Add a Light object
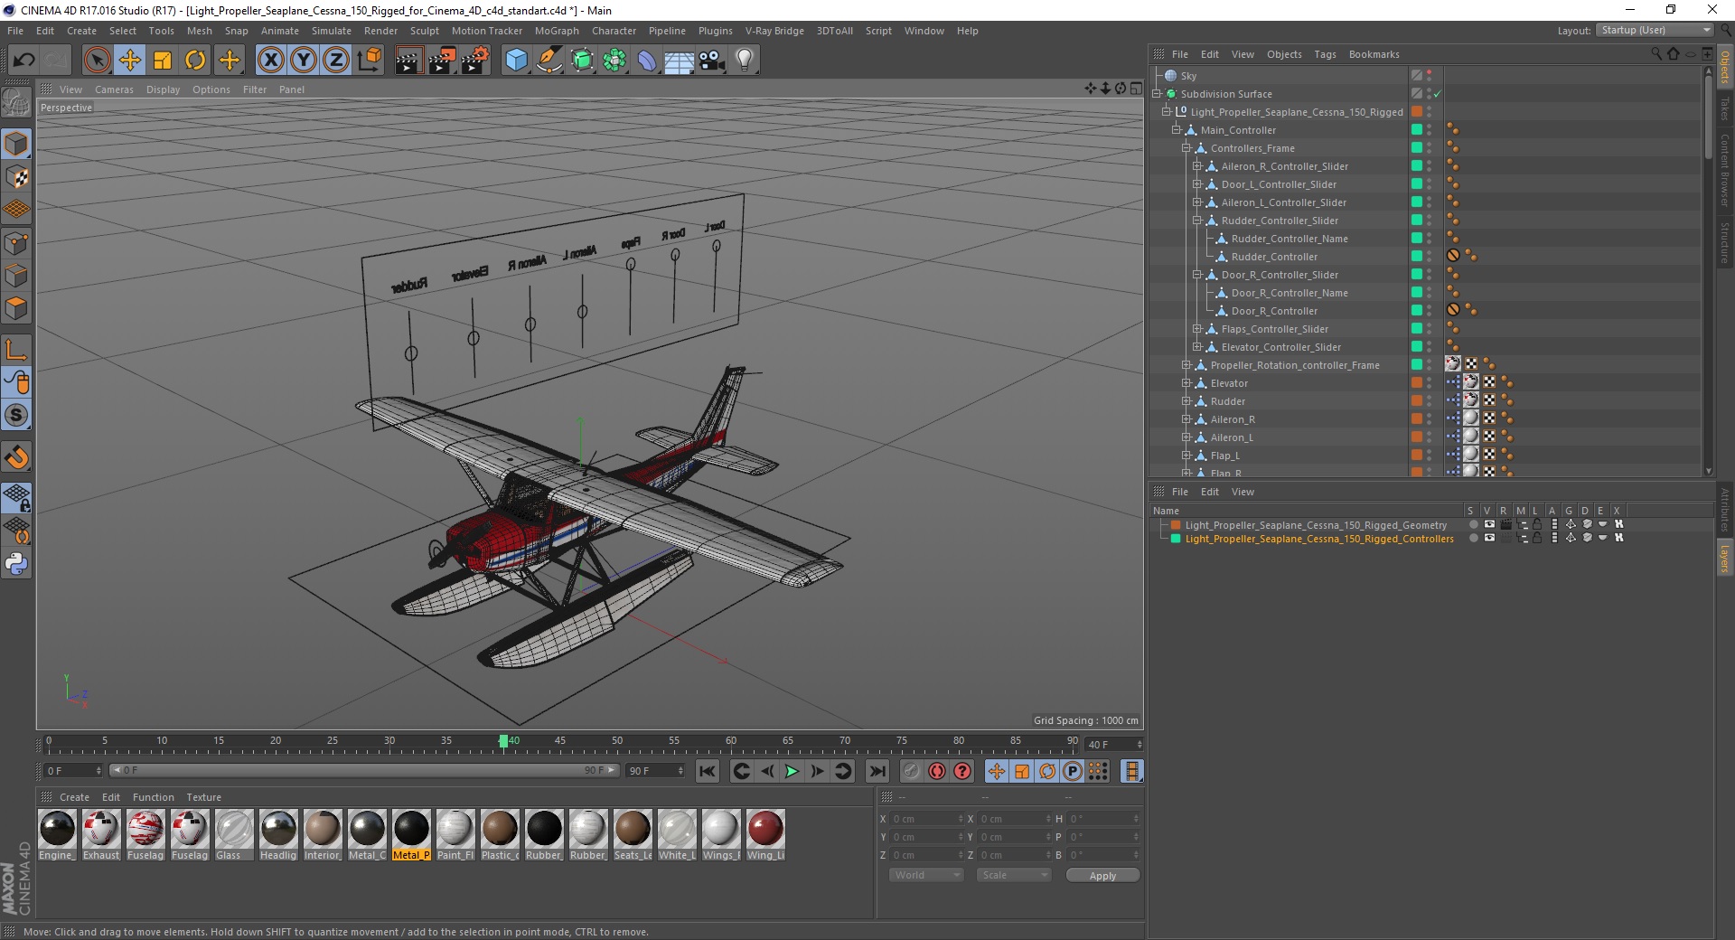Image resolution: width=1735 pixels, height=940 pixels. [x=745, y=61]
